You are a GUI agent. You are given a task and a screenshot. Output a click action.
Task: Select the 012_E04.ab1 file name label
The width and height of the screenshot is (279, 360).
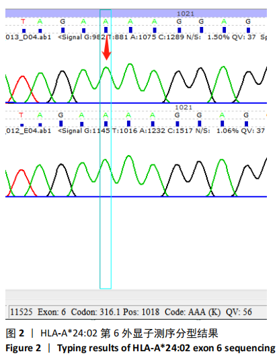click(x=28, y=131)
